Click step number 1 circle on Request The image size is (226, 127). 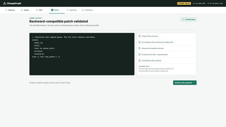pyautogui.click(x=6, y=10)
